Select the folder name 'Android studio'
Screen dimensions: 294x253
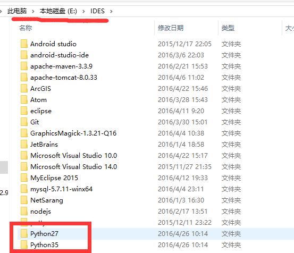click(x=54, y=44)
